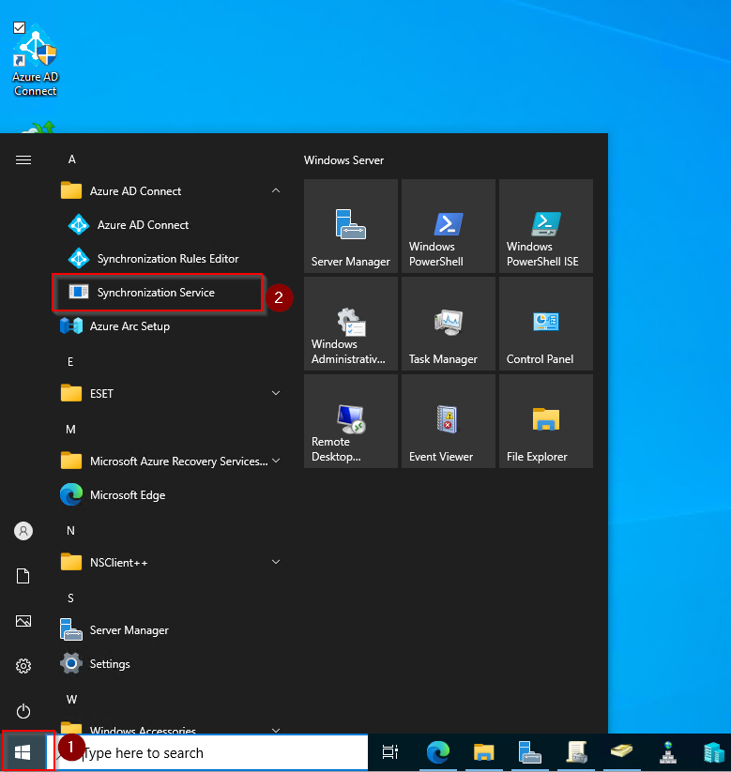Click the Windows Start button
The width and height of the screenshot is (731, 772).
click(23, 752)
